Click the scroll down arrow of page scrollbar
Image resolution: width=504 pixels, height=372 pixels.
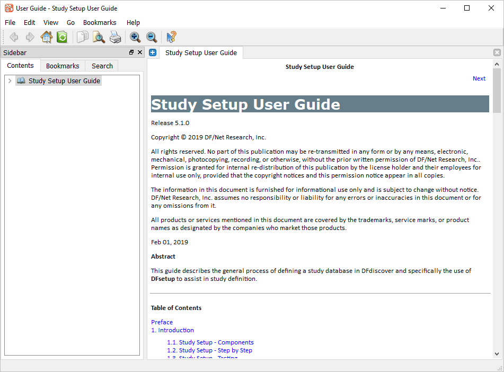tap(497, 353)
